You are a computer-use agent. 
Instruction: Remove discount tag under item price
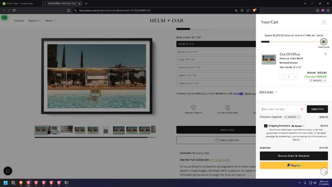(324, 81)
